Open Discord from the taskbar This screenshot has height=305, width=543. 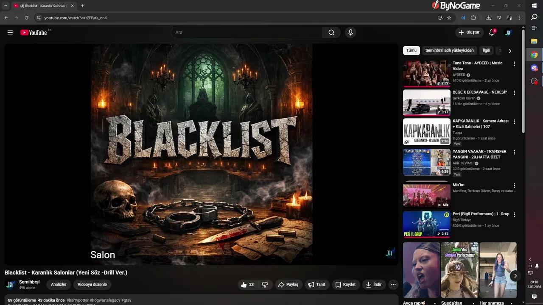point(534,68)
